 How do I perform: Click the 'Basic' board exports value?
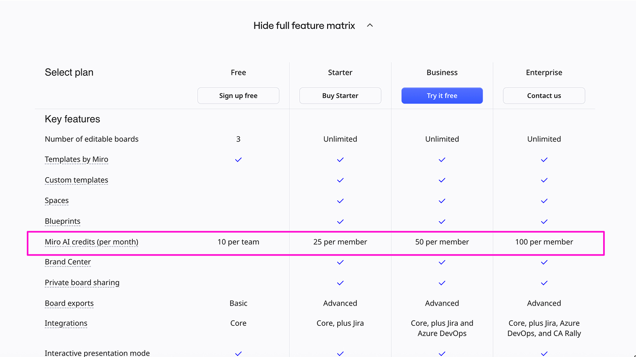(238, 303)
